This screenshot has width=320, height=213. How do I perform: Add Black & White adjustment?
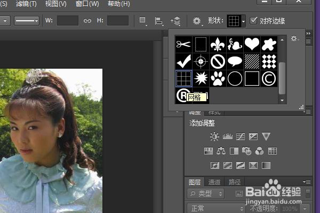pos(234,151)
